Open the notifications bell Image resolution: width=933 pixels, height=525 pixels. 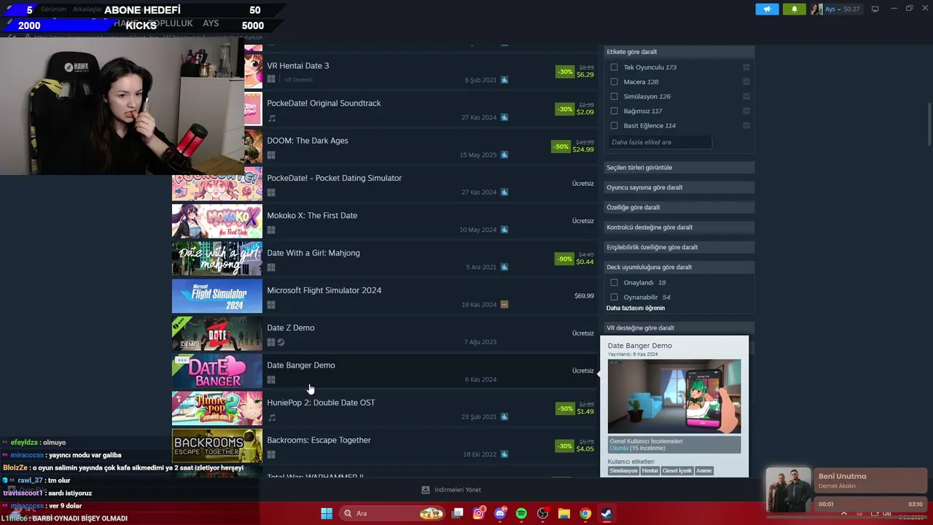pos(795,9)
